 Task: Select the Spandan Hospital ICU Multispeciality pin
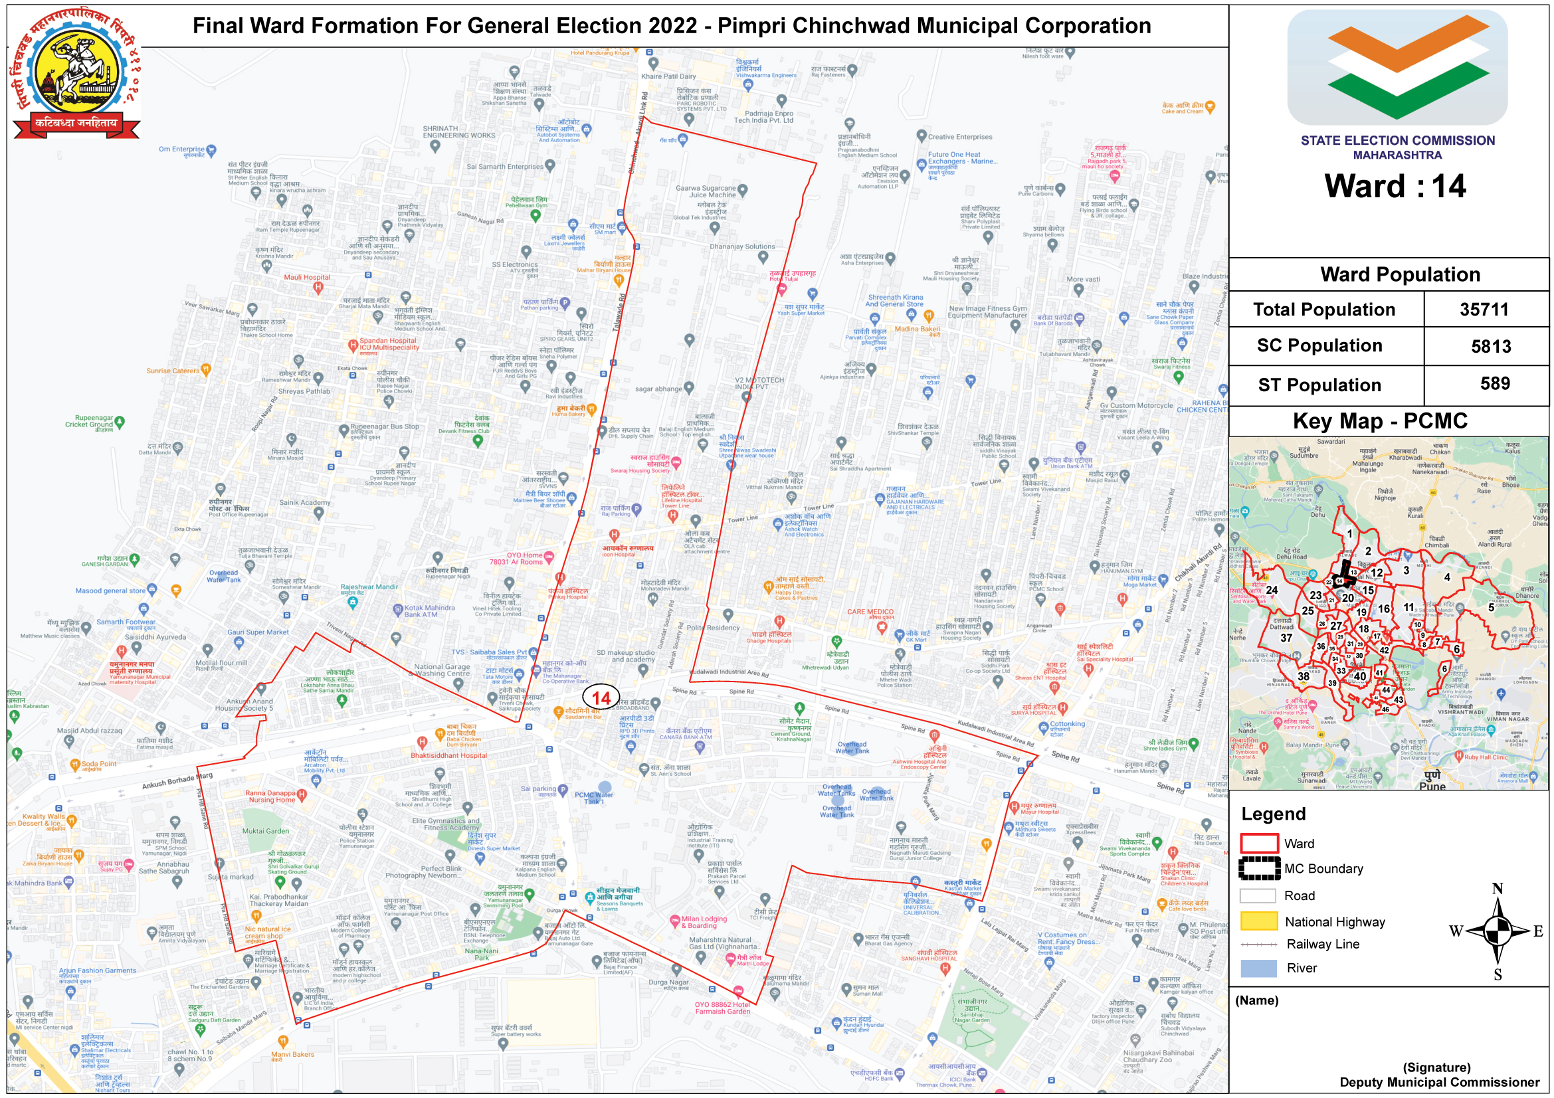tap(353, 345)
